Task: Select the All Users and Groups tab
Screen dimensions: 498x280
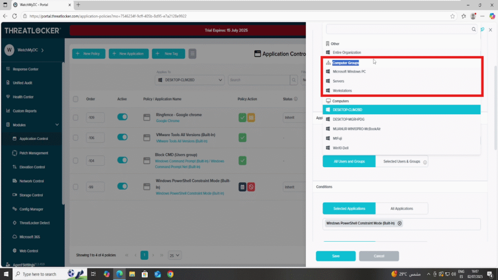Action: click(349, 161)
